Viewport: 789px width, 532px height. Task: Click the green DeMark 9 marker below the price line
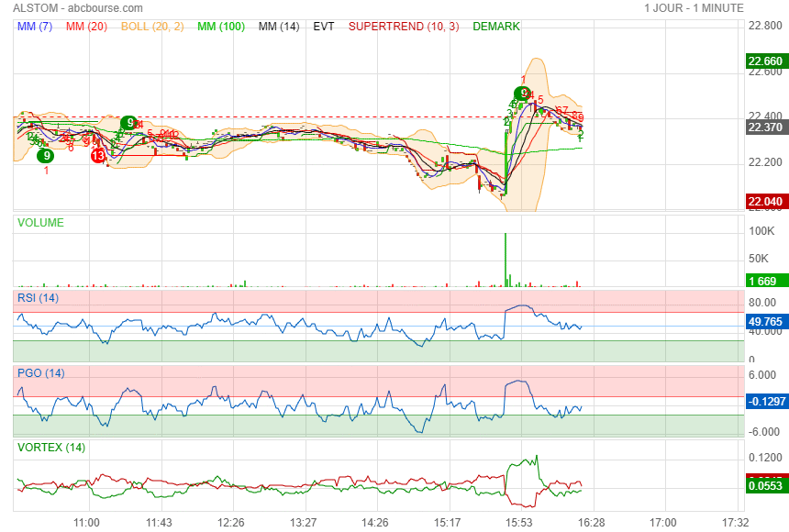click(45, 156)
